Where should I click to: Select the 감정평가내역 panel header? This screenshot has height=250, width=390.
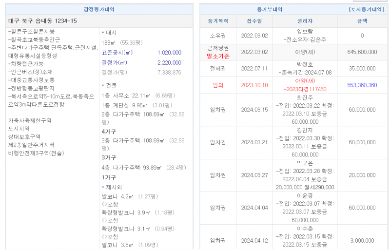coord(99,9)
